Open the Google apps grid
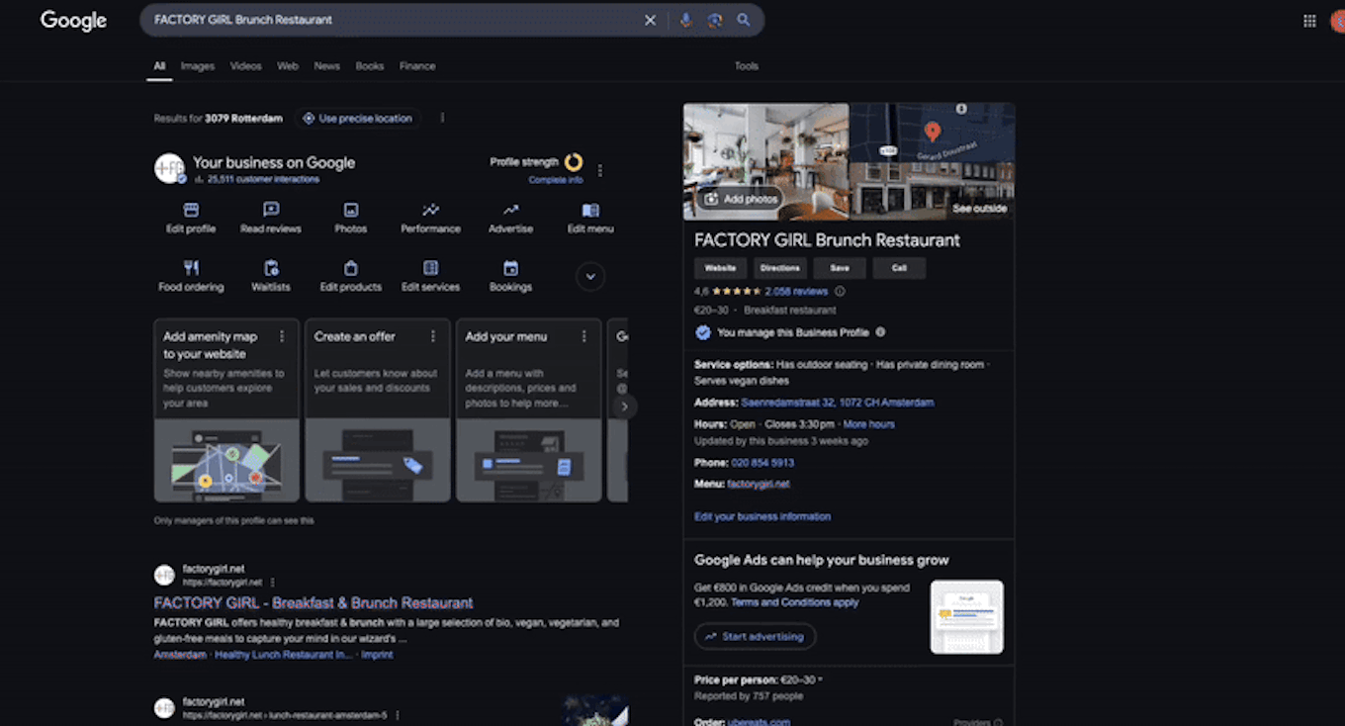 (1309, 21)
